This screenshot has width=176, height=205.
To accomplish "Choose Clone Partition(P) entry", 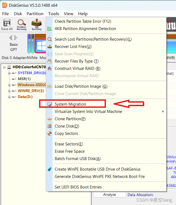I will click(x=106, y=119).
